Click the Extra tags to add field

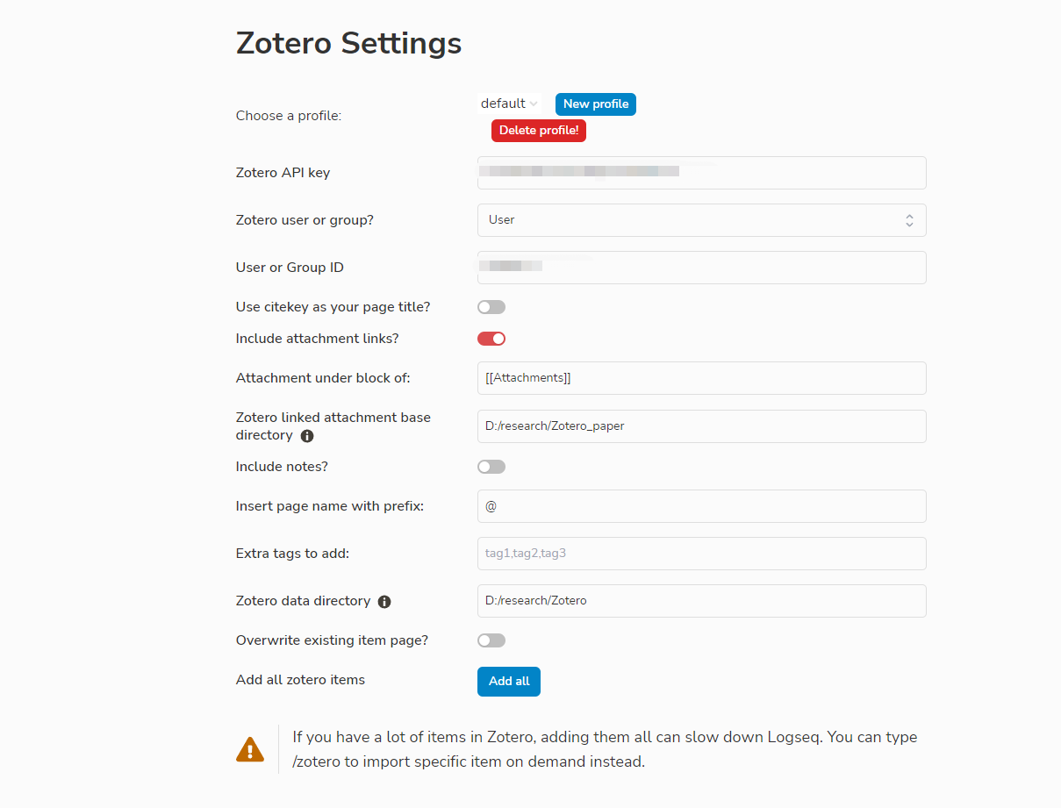tap(700, 553)
